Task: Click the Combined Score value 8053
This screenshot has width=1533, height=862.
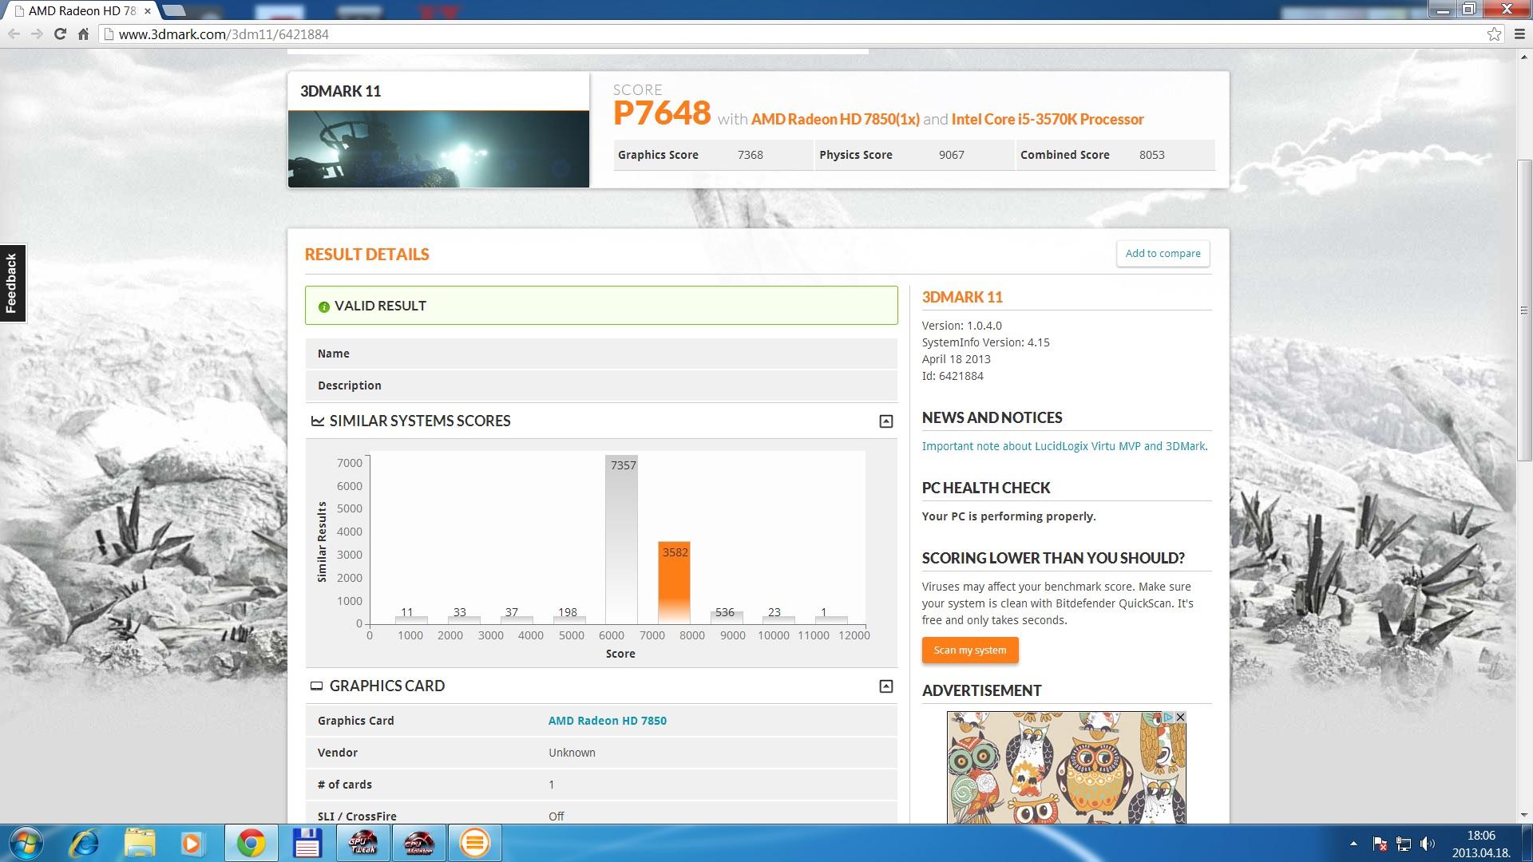Action: pyautogui.click(x=1151, y=155)
